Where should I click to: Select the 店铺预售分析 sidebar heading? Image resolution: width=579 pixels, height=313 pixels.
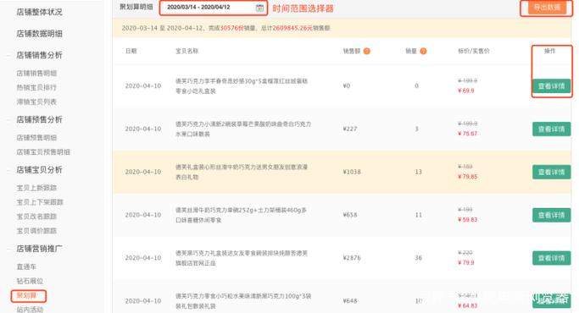40,119
